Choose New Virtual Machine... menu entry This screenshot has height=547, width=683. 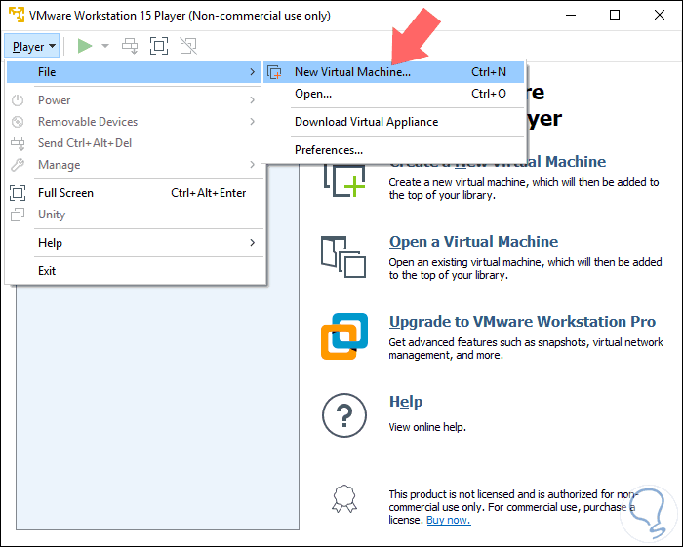tap(394, 72)
